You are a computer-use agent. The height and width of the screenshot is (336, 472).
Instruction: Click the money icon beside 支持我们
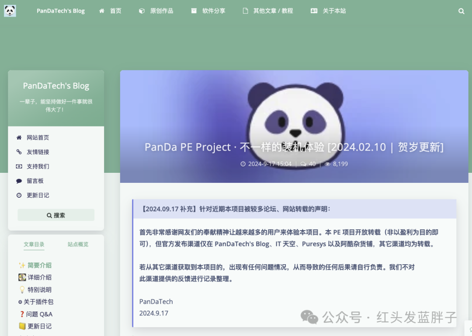click(x=19, y=166)
